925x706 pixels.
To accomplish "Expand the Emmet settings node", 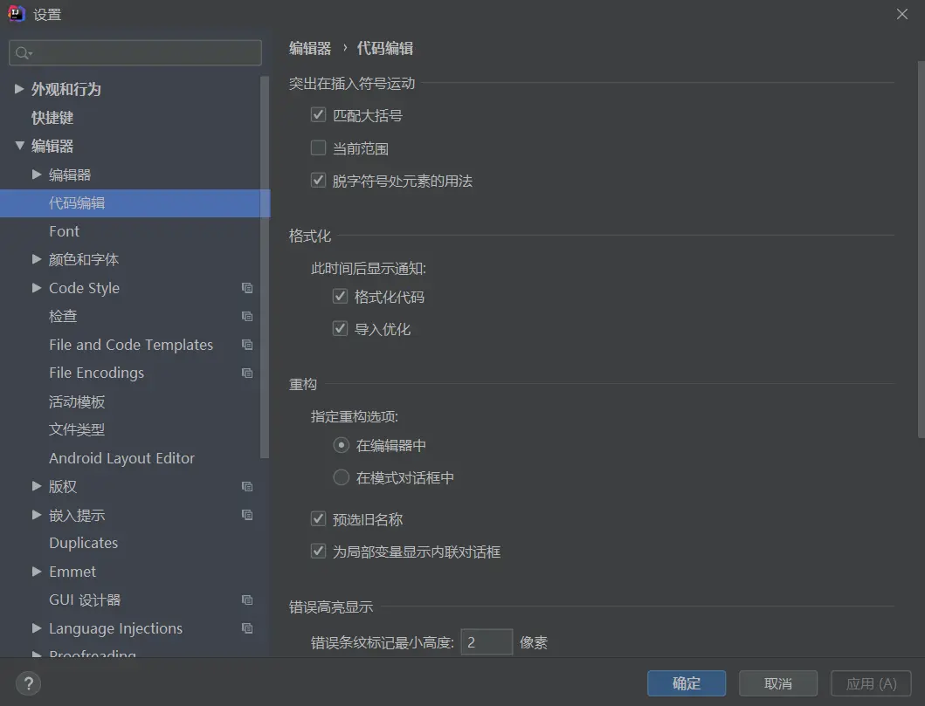I will [36, 572].
